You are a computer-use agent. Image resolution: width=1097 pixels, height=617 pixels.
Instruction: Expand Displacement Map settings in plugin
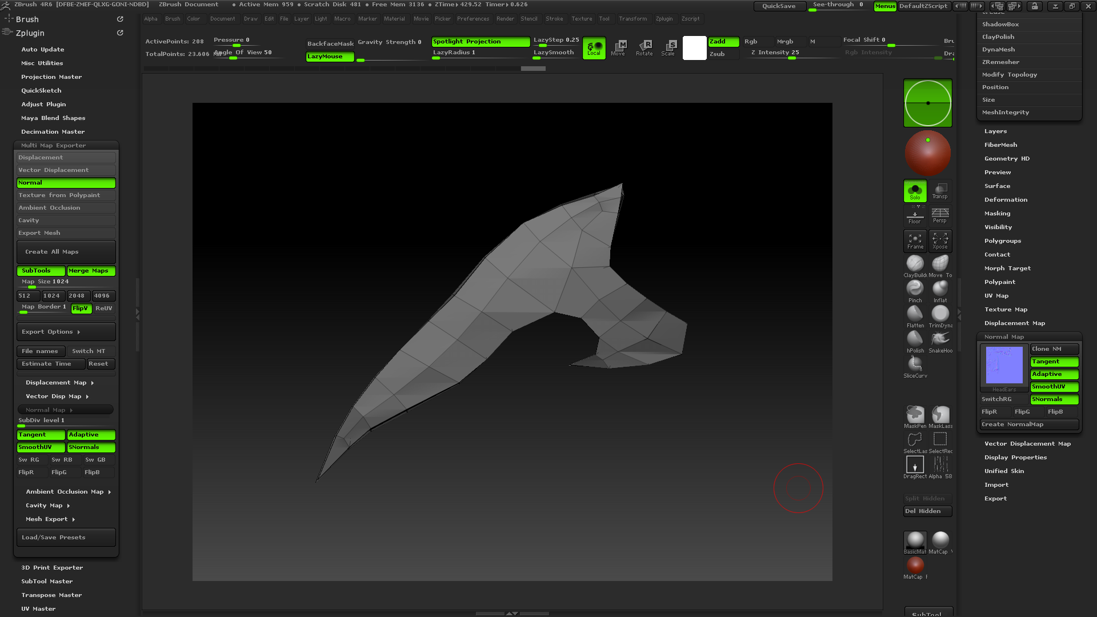click(59, 383)
